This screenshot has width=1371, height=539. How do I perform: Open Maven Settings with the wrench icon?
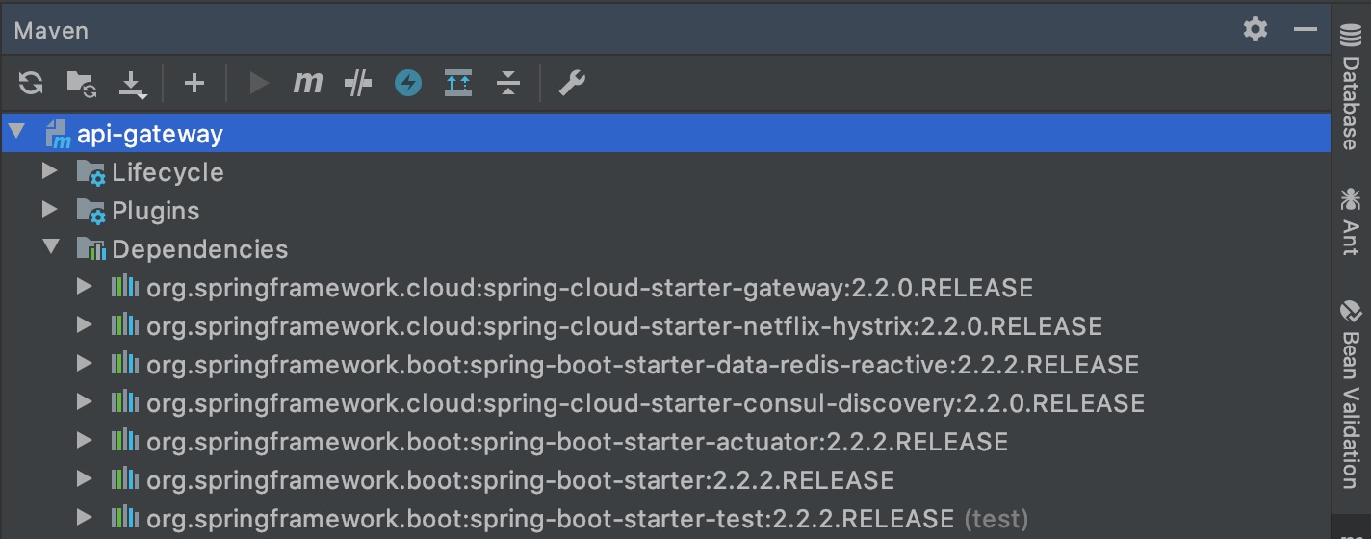(x=572, y=84)
